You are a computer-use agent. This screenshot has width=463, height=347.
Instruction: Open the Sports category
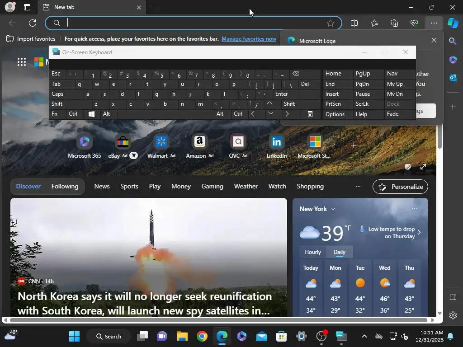129,187
